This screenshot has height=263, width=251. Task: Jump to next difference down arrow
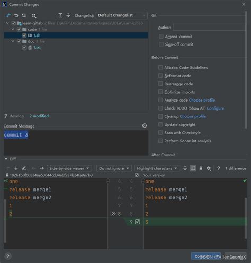tap(16, 168)
